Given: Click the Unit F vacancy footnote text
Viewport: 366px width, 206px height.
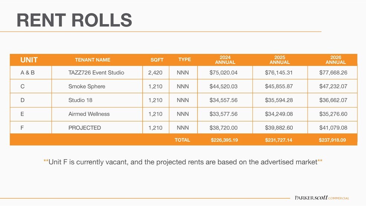Looking at the screenshot, I should click(183, 162).
